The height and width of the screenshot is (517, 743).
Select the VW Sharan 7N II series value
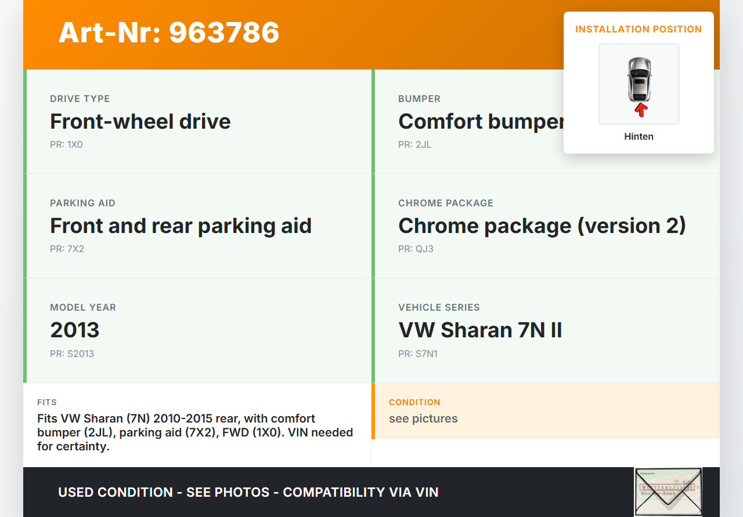coord(480,330)
